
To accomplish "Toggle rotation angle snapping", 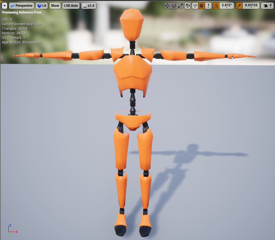I will [x=216, y=6].
